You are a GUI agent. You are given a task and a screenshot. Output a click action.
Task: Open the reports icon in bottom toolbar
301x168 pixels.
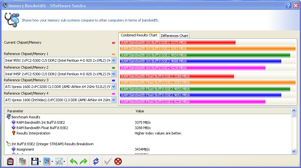23,161
